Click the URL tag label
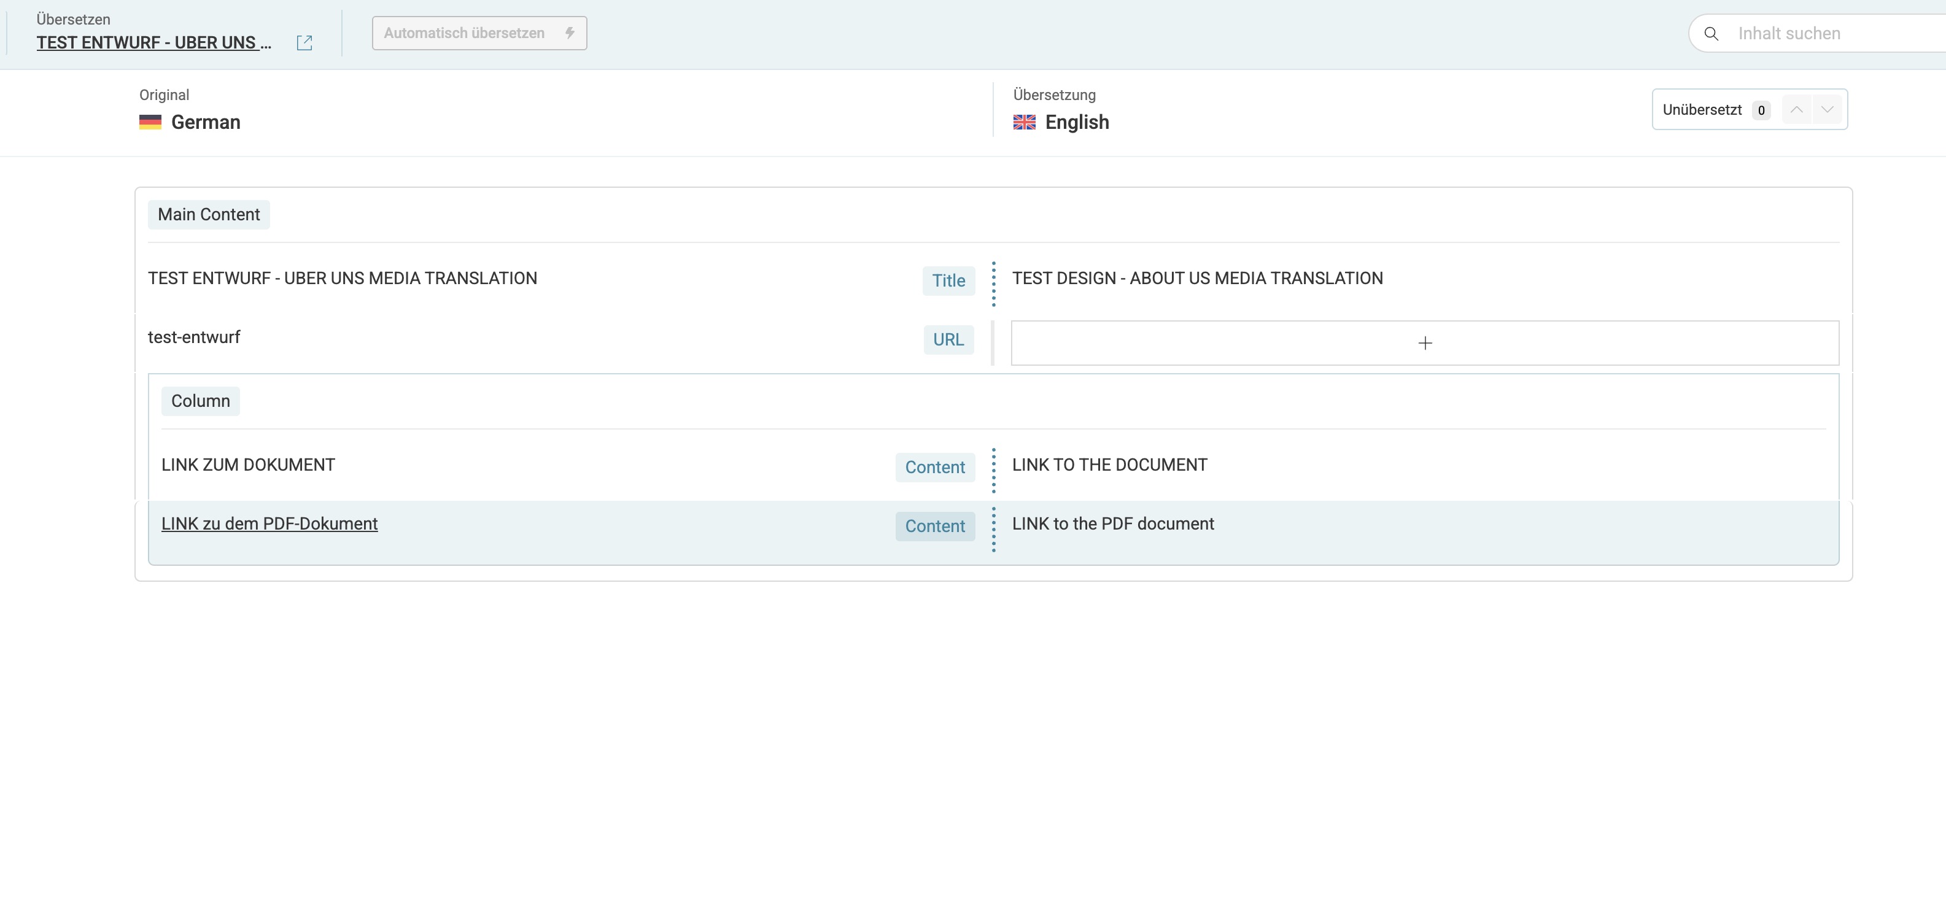The width and height of the screenshot is (1946, 907). point(948,340)
